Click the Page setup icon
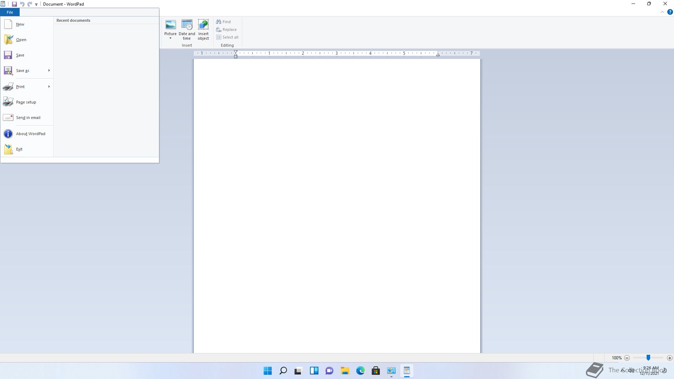 (8, 102)
